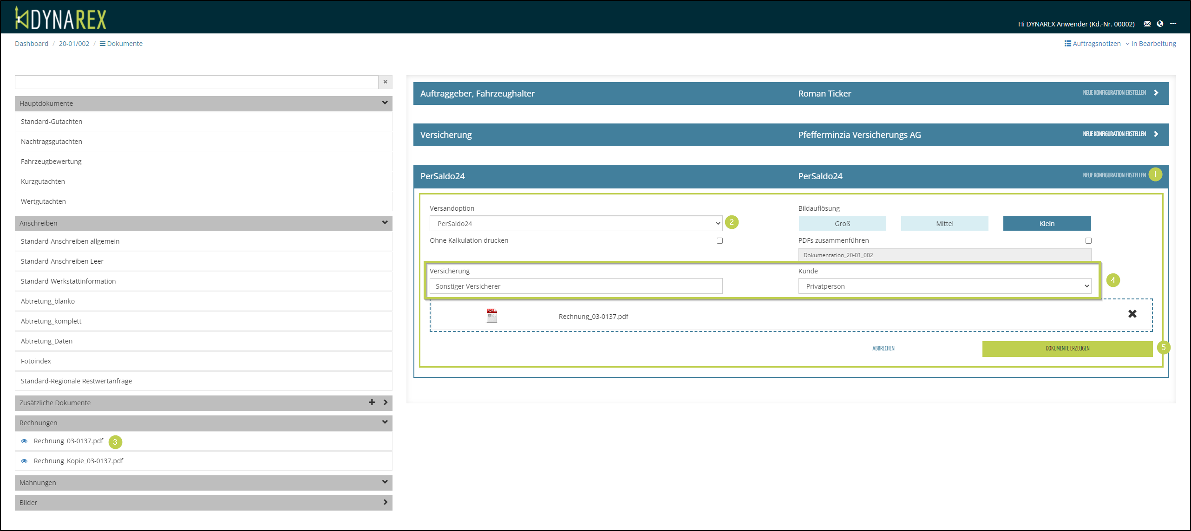Check the PDFs zusammenführen checkbox

(1088, 240)
